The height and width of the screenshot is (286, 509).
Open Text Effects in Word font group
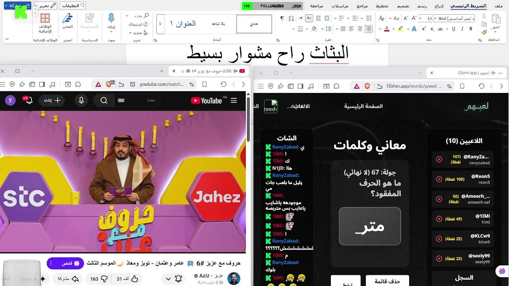(414, 29)
